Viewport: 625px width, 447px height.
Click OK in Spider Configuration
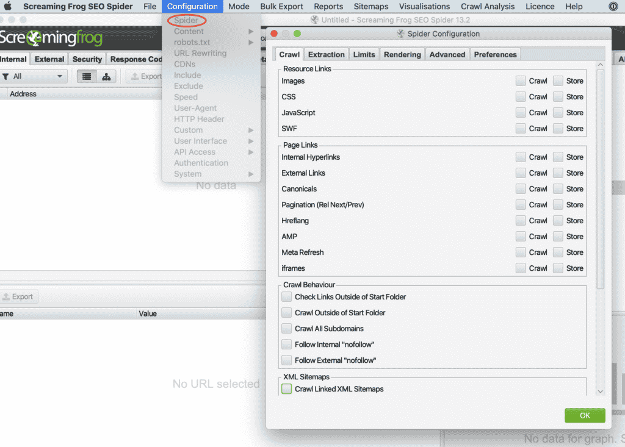585,415
